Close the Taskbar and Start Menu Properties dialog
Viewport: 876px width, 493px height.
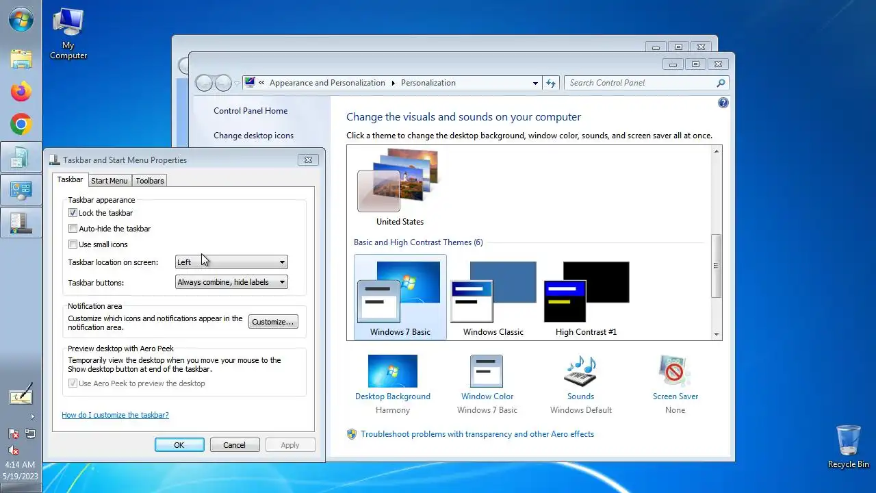308,160
